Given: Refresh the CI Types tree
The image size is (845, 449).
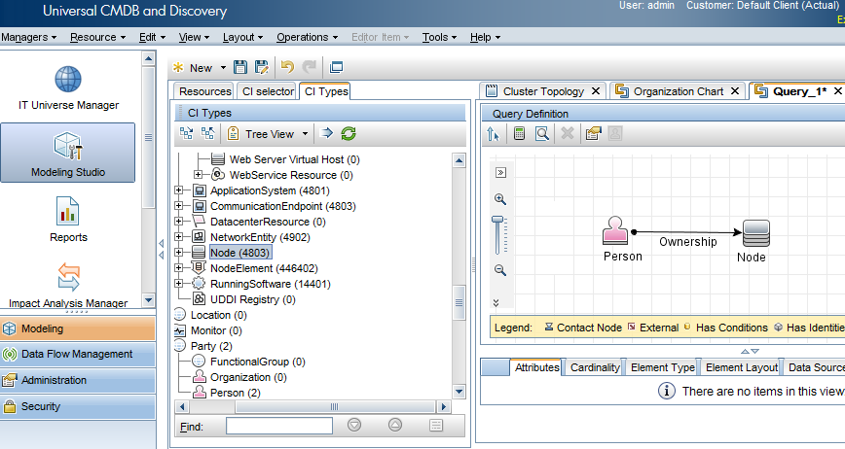Looking at the screenshot, I should click(x=349, y=133).
